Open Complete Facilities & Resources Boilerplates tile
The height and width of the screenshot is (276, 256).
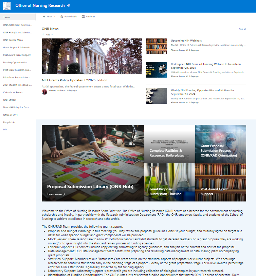(x=170, y=144)
